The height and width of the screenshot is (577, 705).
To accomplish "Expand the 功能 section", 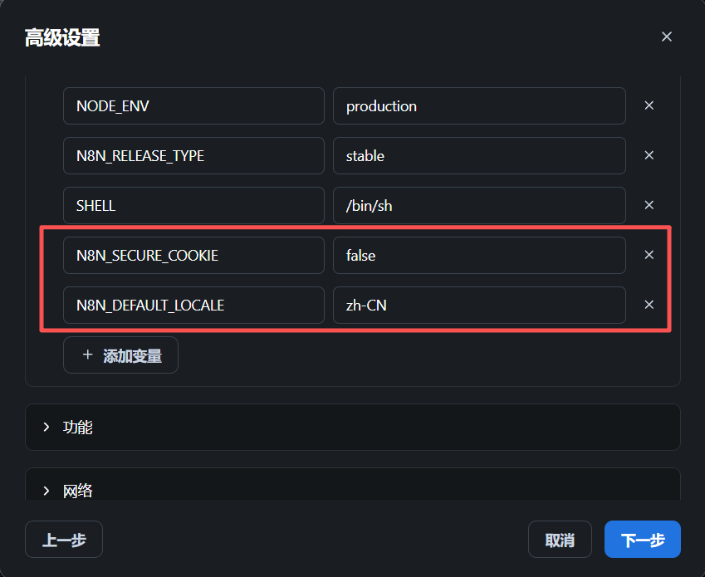I will (352, 427).
